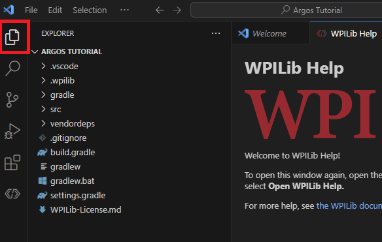Click the WPILib Help heading
Viewport: 382px width, 242px height.
coord(294,68)
